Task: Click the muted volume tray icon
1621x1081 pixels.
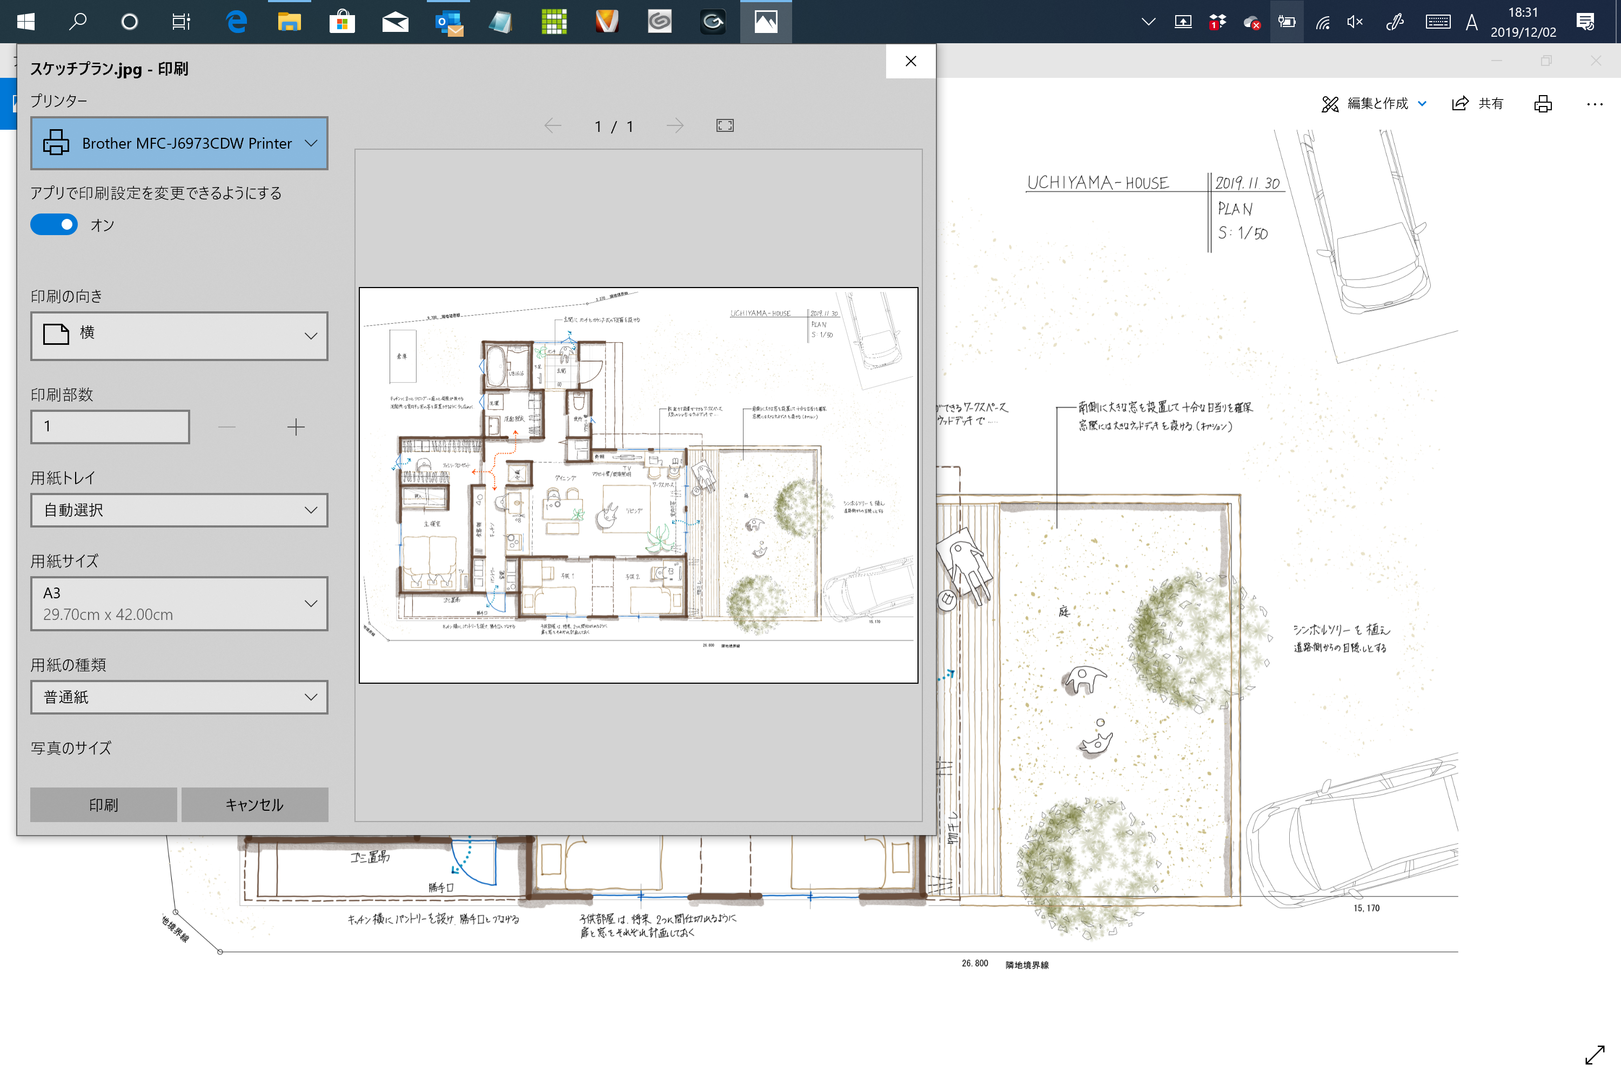Action: tap(1355, 22)
